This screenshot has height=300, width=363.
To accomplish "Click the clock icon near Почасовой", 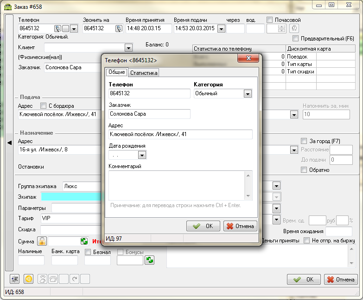I will [294, 29].
